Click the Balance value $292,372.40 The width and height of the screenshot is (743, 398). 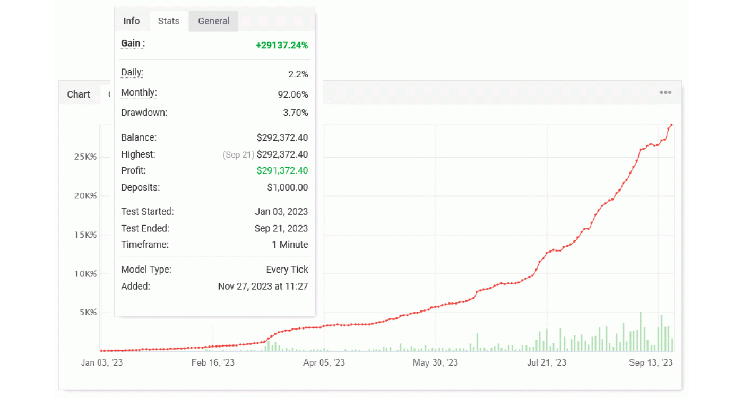pyautogui.click(x=282, y=137)
